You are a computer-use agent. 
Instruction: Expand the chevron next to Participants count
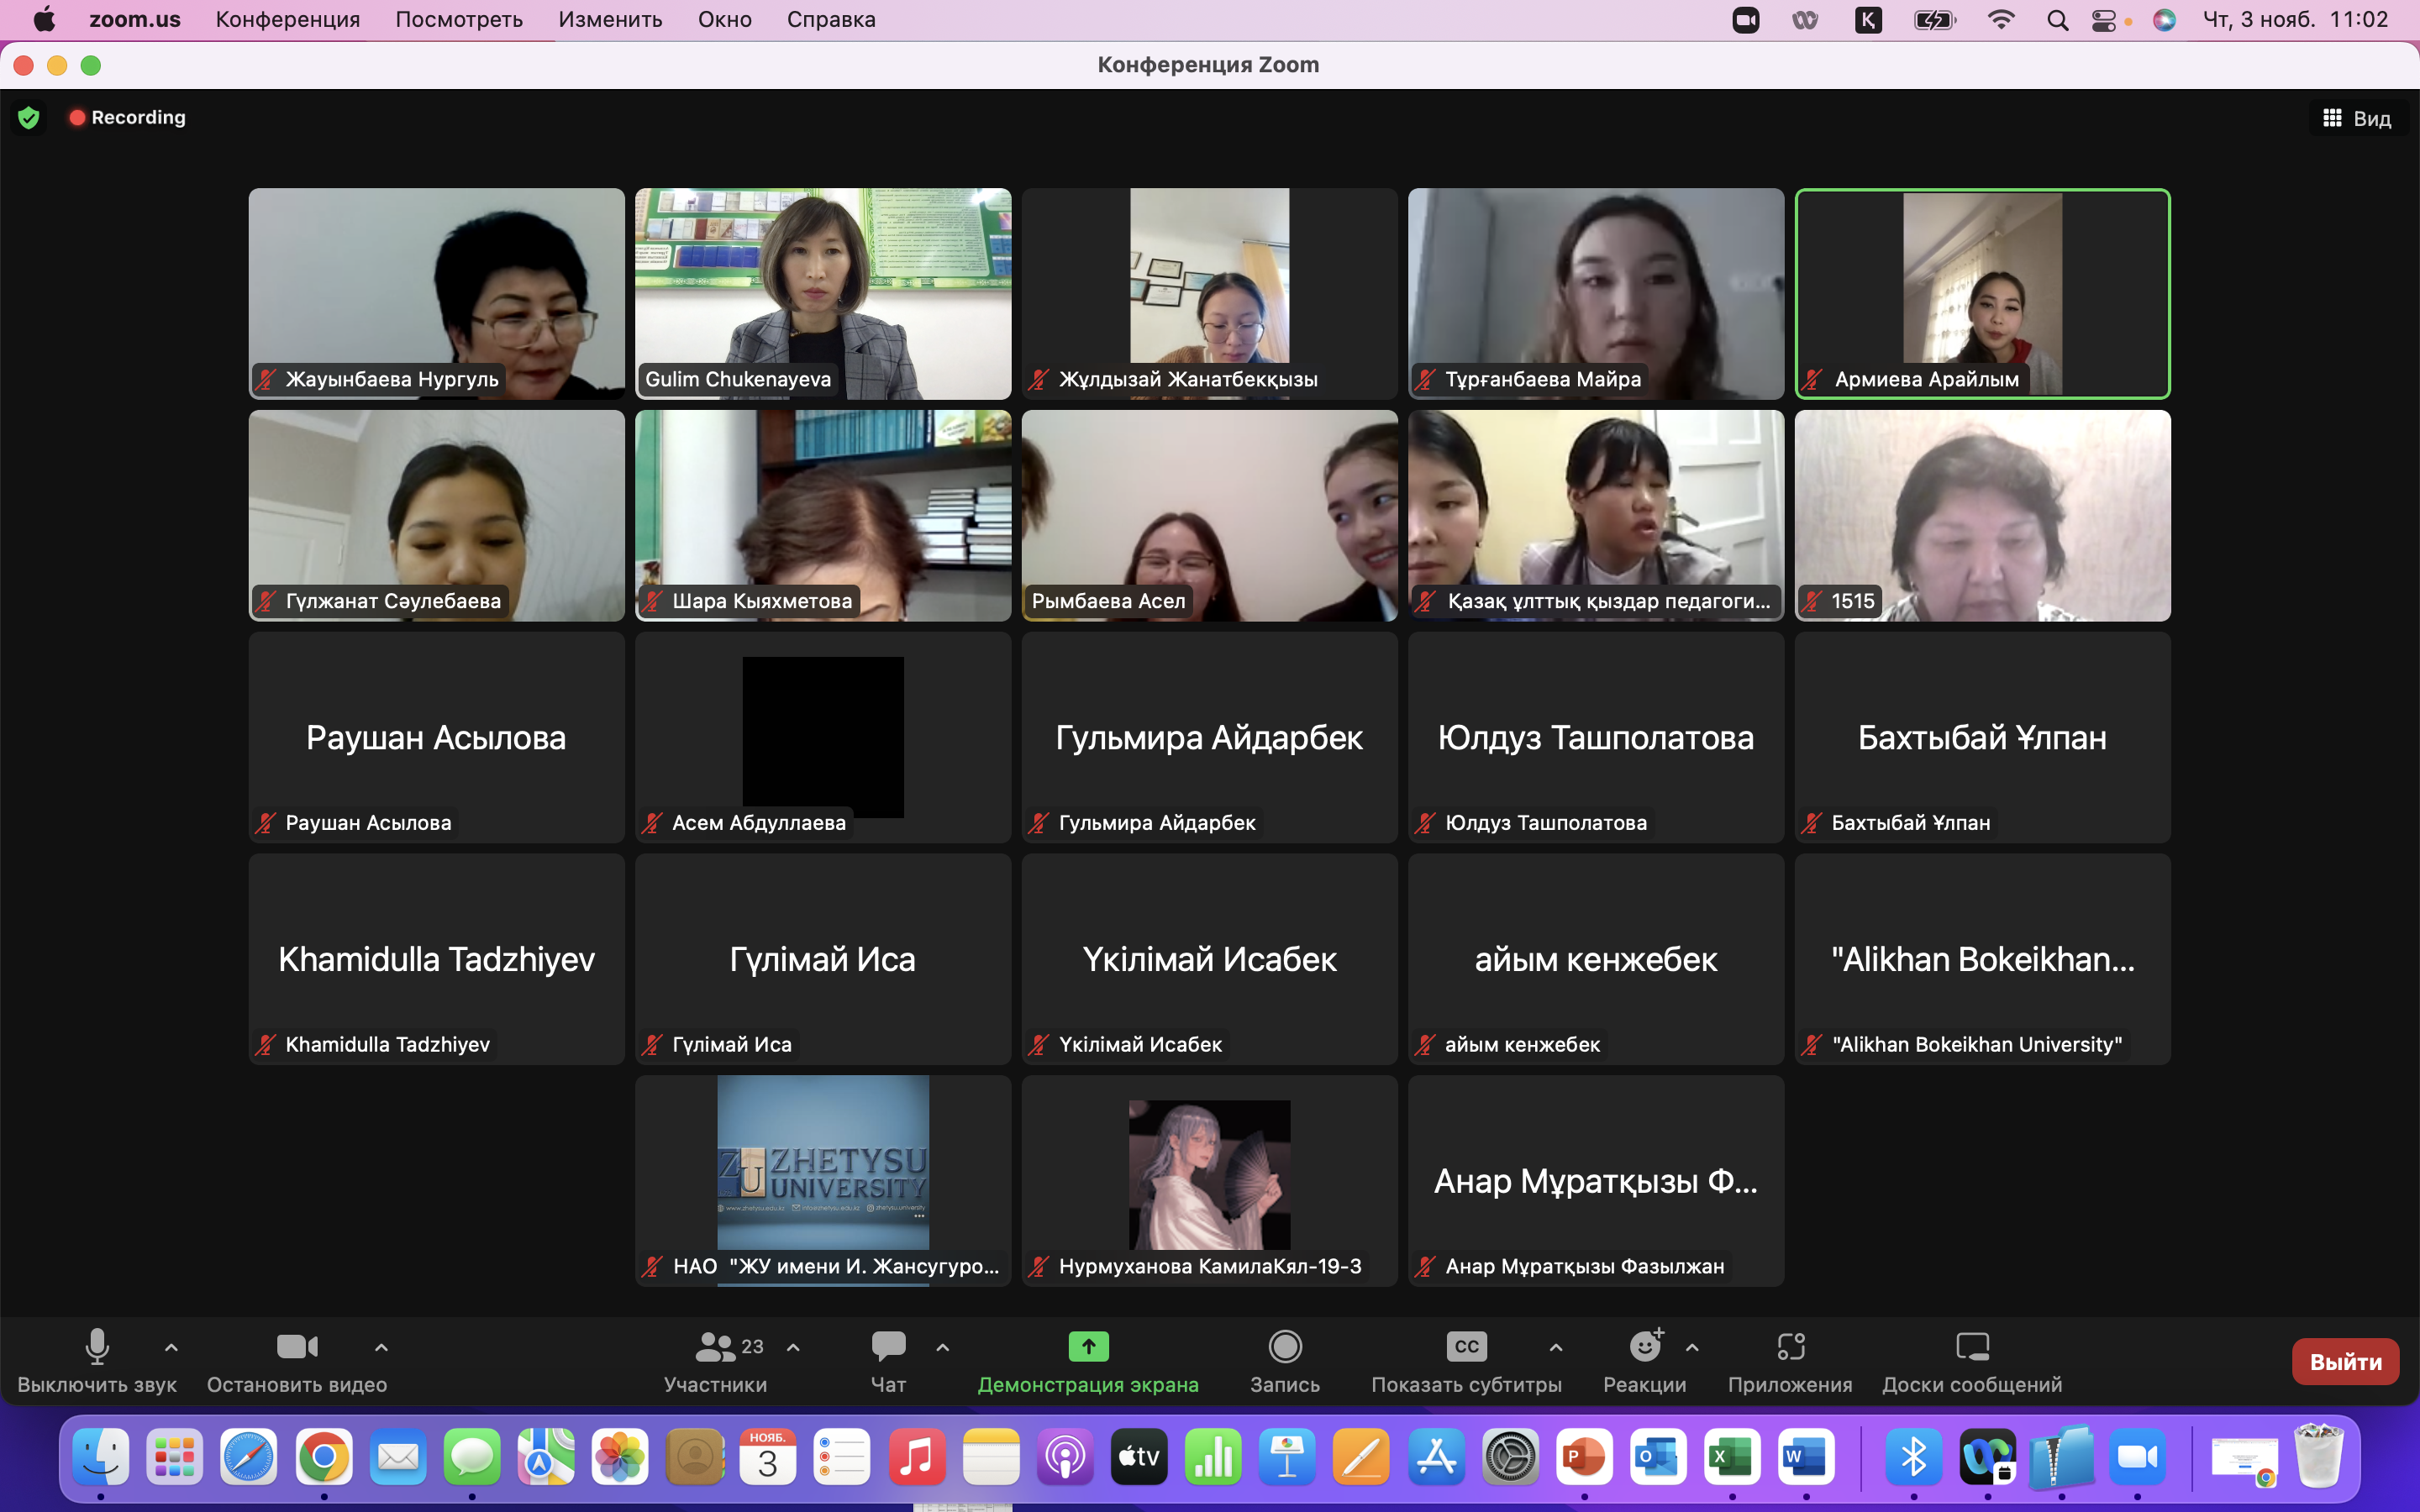793,1347
